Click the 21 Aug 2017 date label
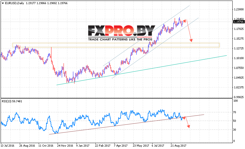Viewport: 245px width, 149px height. coord(179,145)
